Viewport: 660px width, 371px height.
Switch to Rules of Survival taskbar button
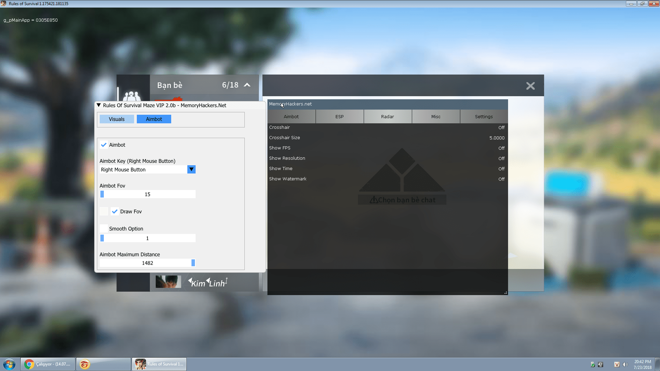point(159,364)
